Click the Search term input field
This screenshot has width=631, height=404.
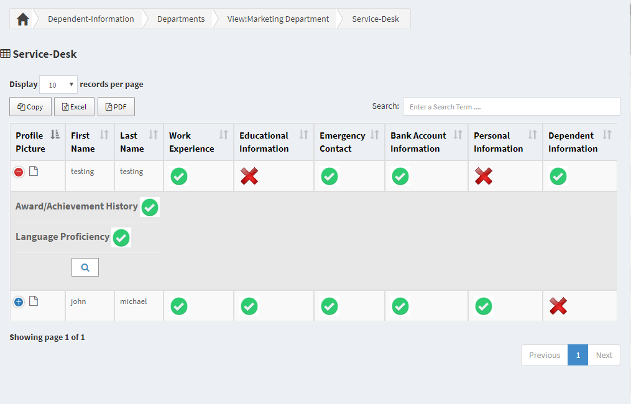511,106
